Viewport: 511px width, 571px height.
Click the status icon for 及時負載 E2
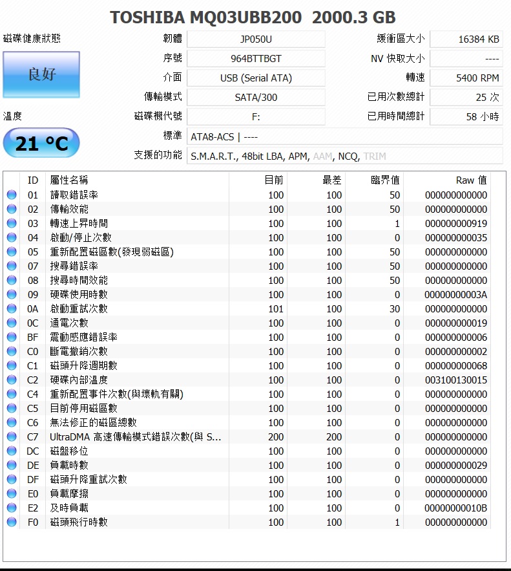(x=12, y=507)
